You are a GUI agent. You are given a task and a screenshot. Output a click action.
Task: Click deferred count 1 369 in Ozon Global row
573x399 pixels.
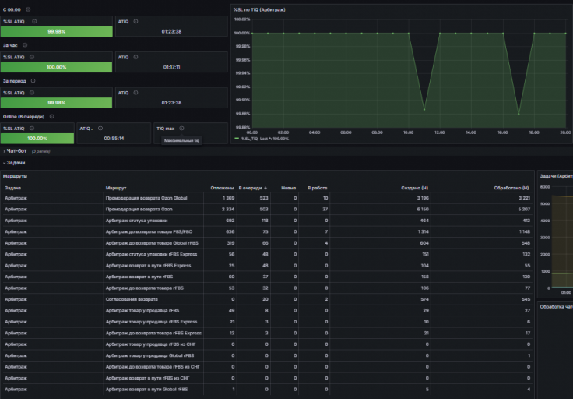(x=228, y=198)
